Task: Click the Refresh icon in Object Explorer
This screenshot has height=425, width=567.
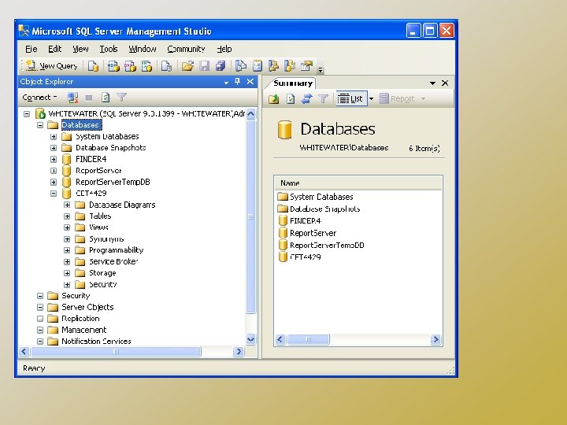Action: point(106,98)
